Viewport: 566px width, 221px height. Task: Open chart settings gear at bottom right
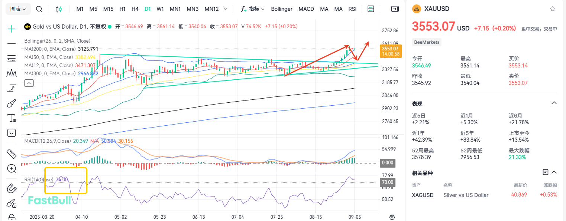click(x=392, y=217)
